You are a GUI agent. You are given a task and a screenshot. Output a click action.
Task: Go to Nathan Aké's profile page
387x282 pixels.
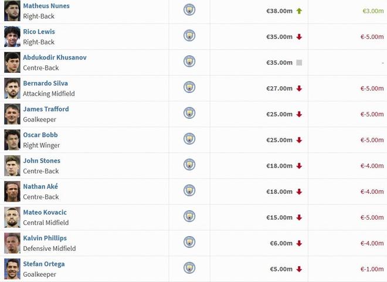40,187
